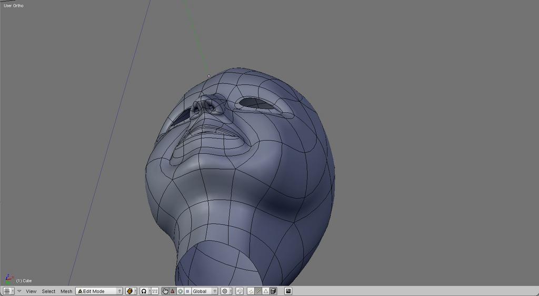
Task: Click the axis orientation gizmo
Action: click(x=8, y=279)
